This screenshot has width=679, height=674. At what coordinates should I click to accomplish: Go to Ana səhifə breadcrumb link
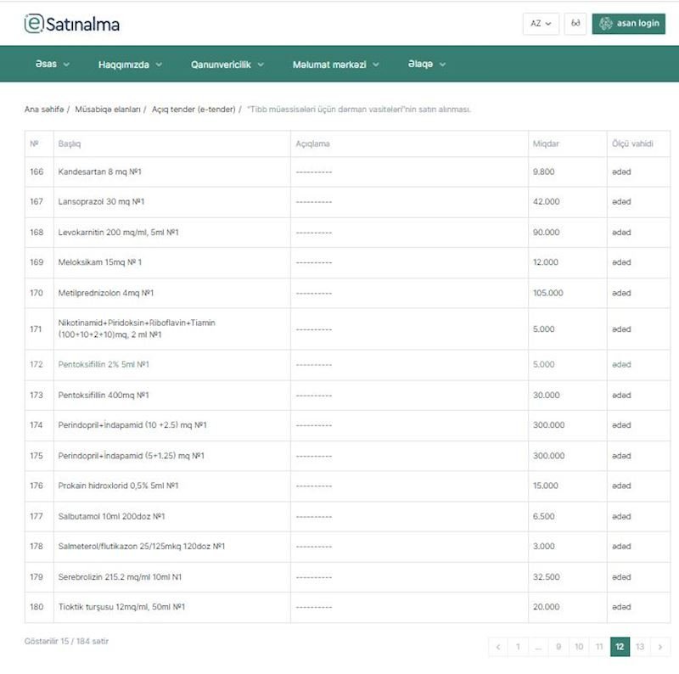point(44,110)
